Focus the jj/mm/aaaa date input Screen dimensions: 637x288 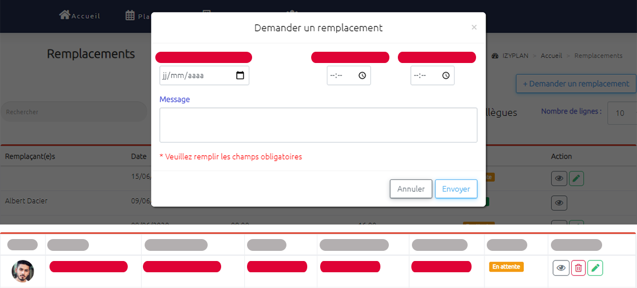[204, 75]
